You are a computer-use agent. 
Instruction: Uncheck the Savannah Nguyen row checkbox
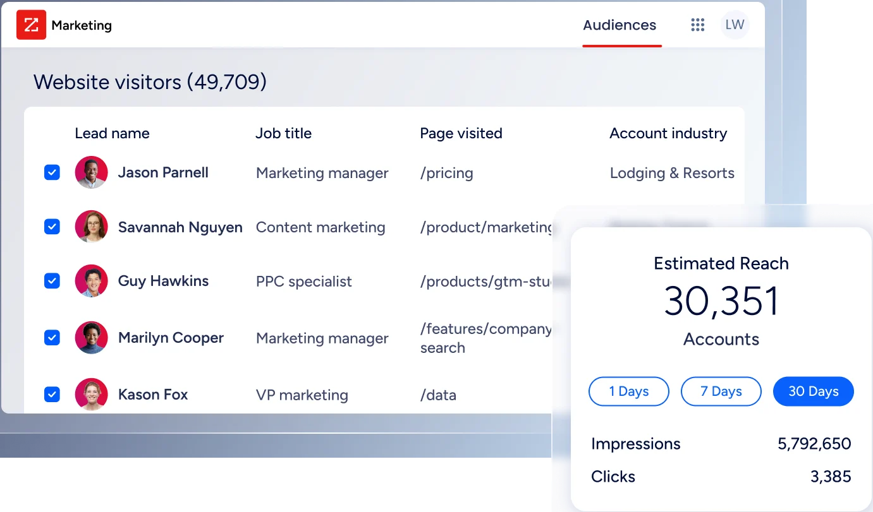(52, 227)
